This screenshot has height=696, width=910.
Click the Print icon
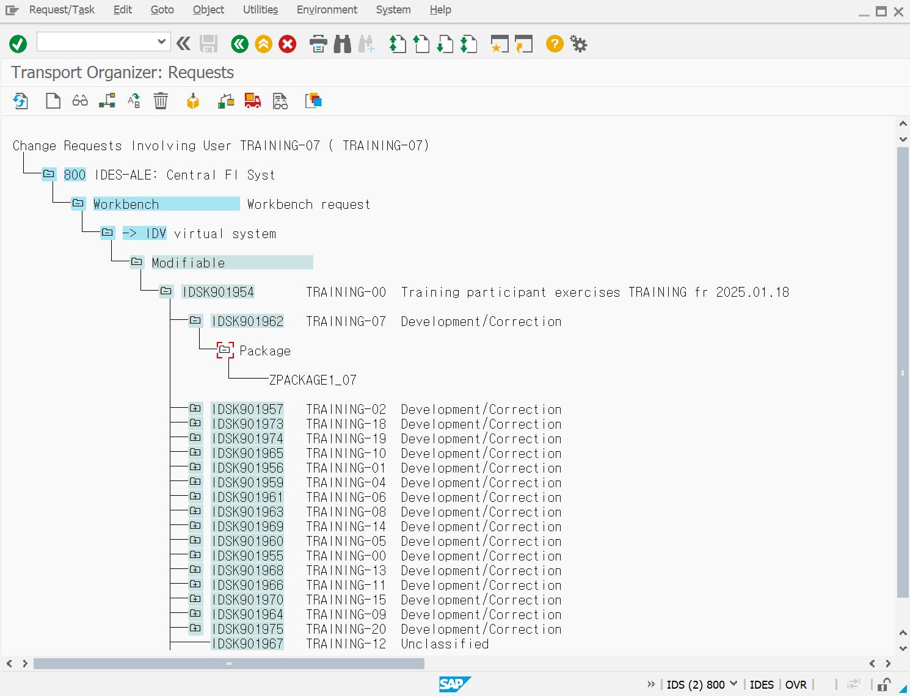pos(318,44)
